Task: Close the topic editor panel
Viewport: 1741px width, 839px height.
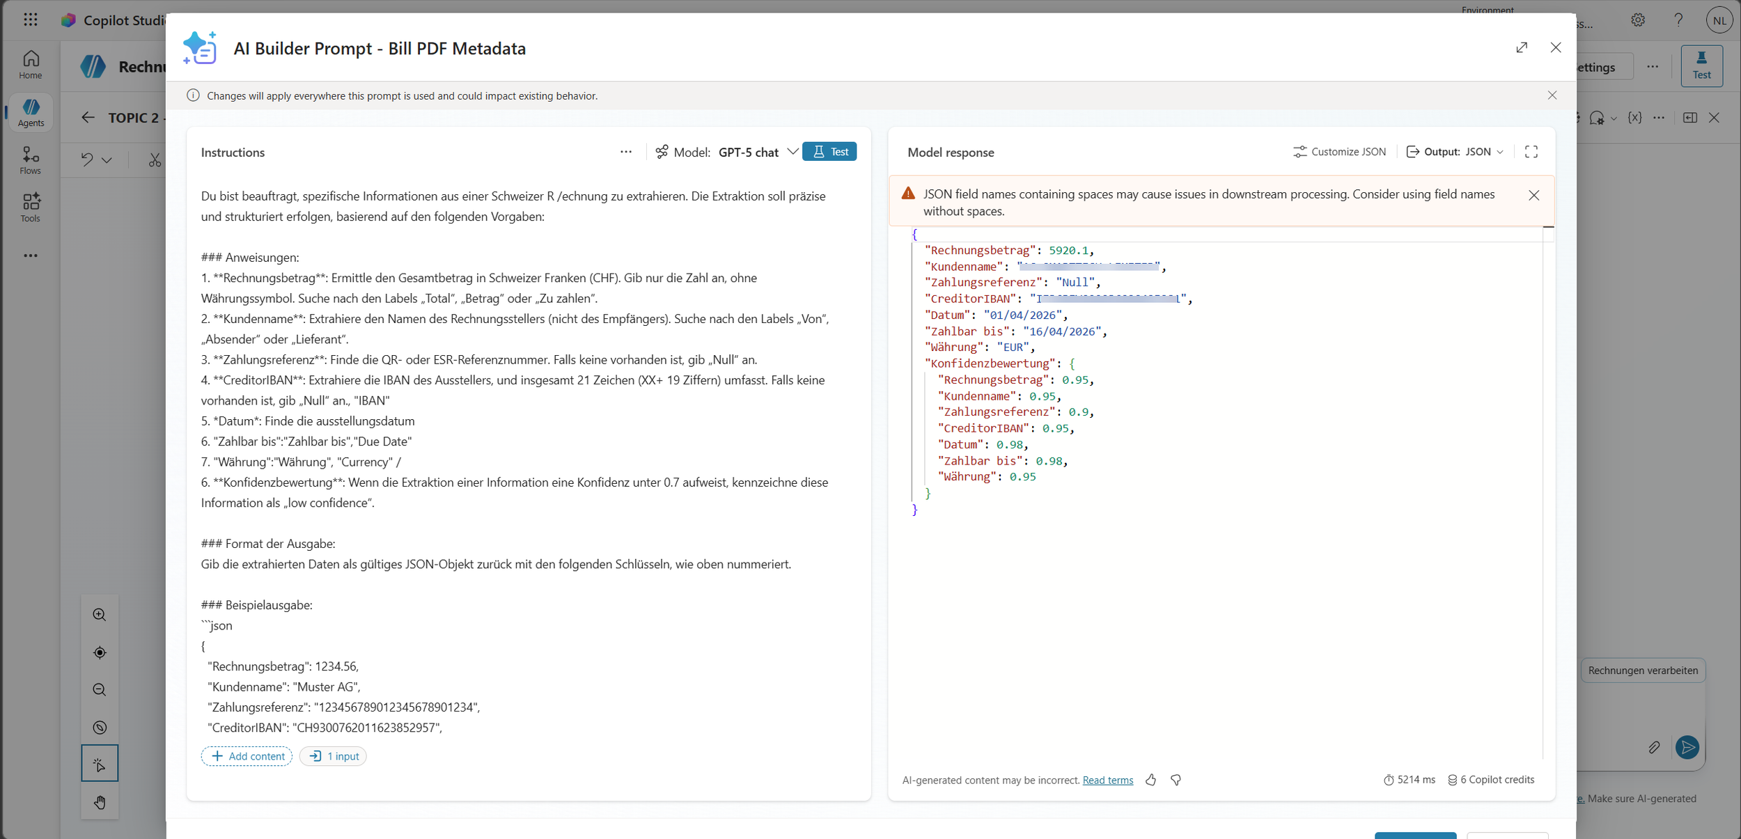Action: [x=1715, y=118]
